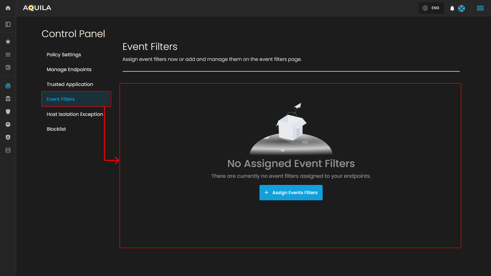The image size is (491, 276).
Task: Click the list lines icon in the sidebar
Action: [x=8, y=54]
